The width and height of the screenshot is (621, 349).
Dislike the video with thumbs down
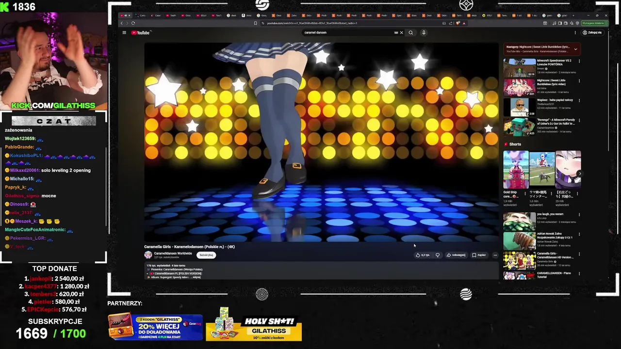[438, 255]
